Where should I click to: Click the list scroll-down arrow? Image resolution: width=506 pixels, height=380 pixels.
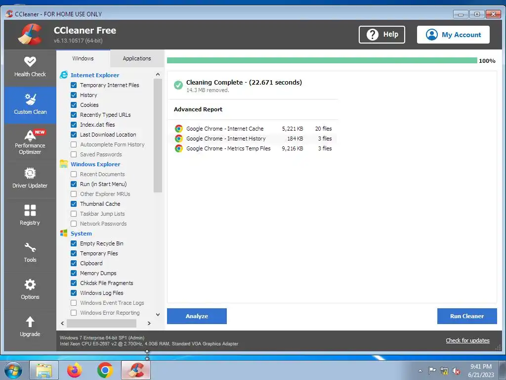coord(158,314)
